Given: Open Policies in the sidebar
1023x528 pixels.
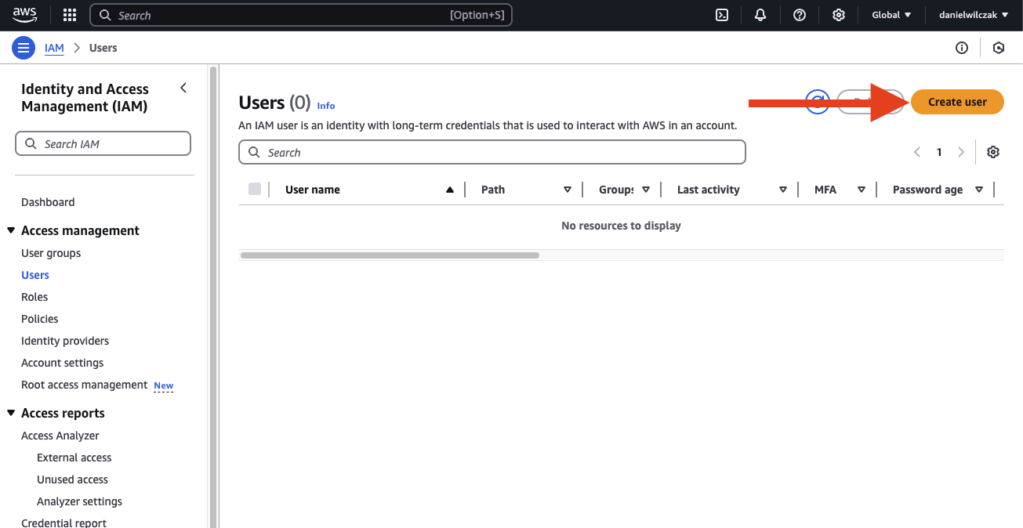Looking at the screenshot, I should (x=40, y=319).
